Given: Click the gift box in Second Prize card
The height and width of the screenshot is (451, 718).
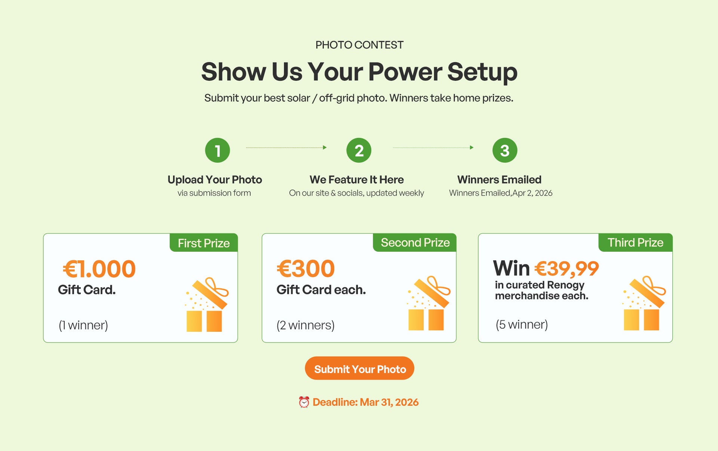Looking at the screenshot, I should click(x=428, y=304).
